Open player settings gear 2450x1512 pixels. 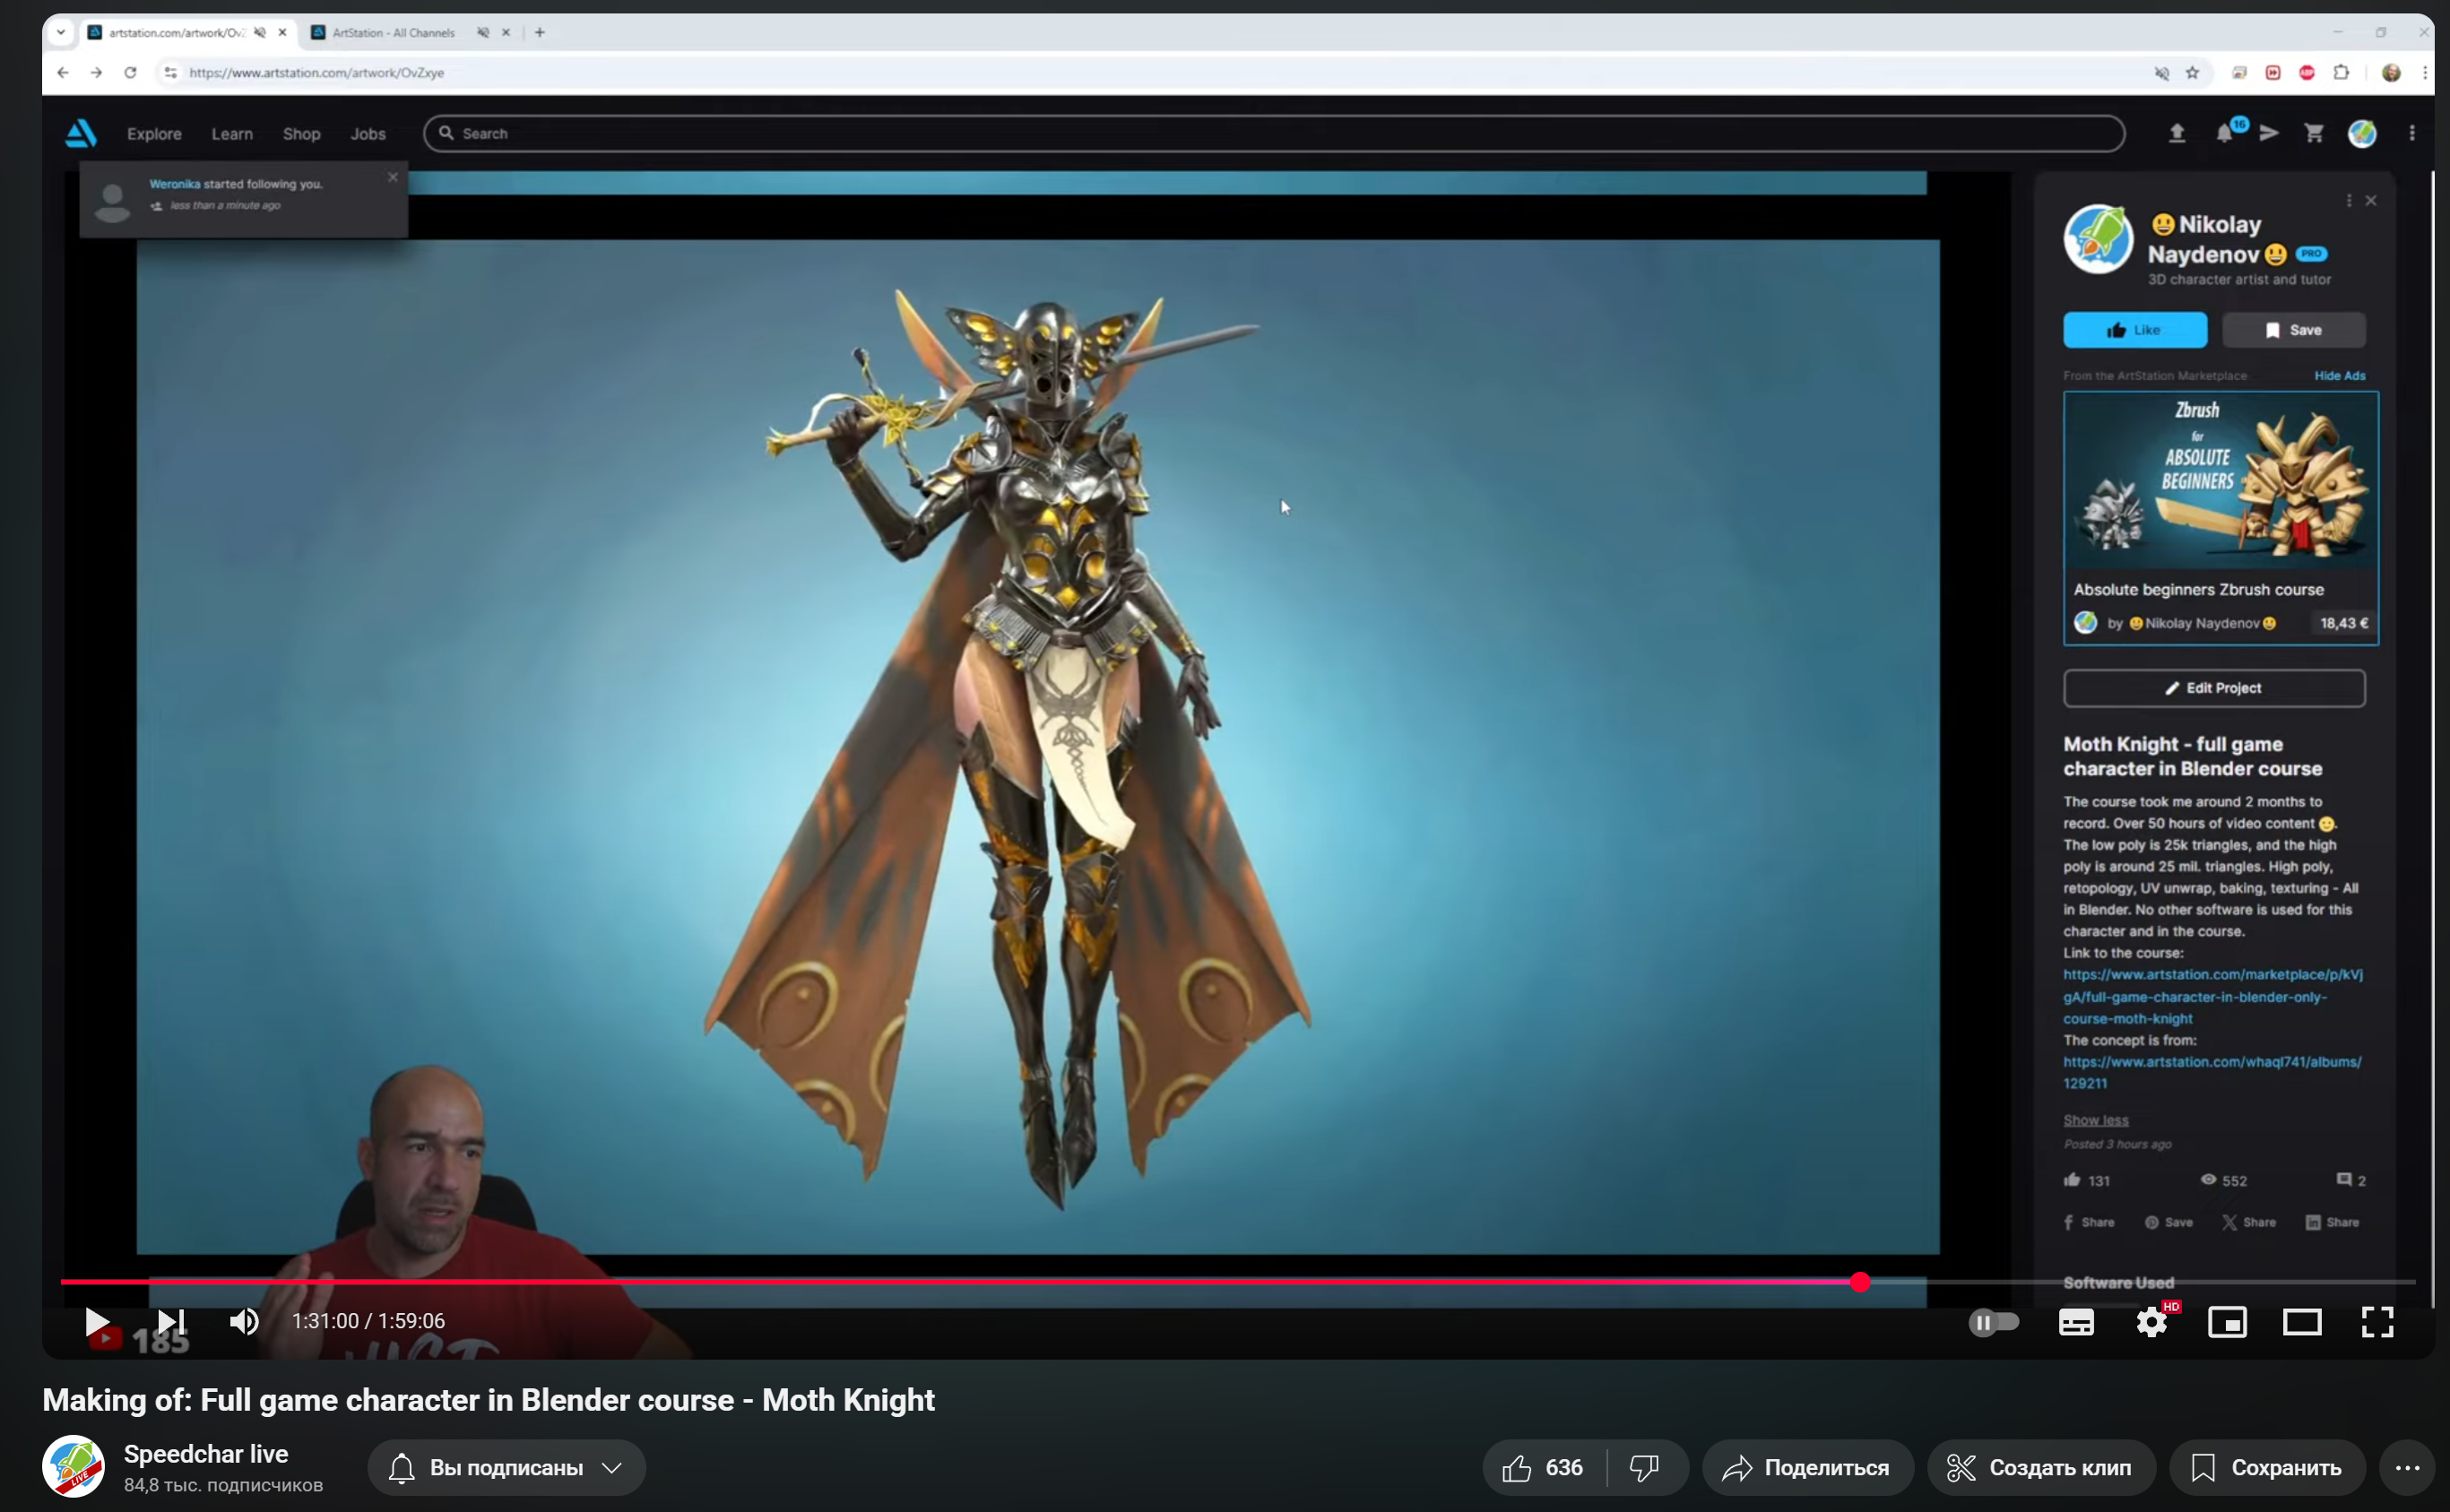[2151, 1322]
